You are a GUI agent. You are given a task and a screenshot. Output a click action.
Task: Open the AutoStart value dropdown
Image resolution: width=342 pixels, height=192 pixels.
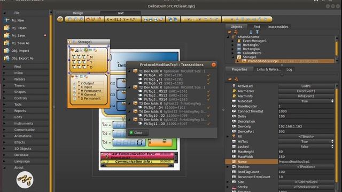coord(332,101)
